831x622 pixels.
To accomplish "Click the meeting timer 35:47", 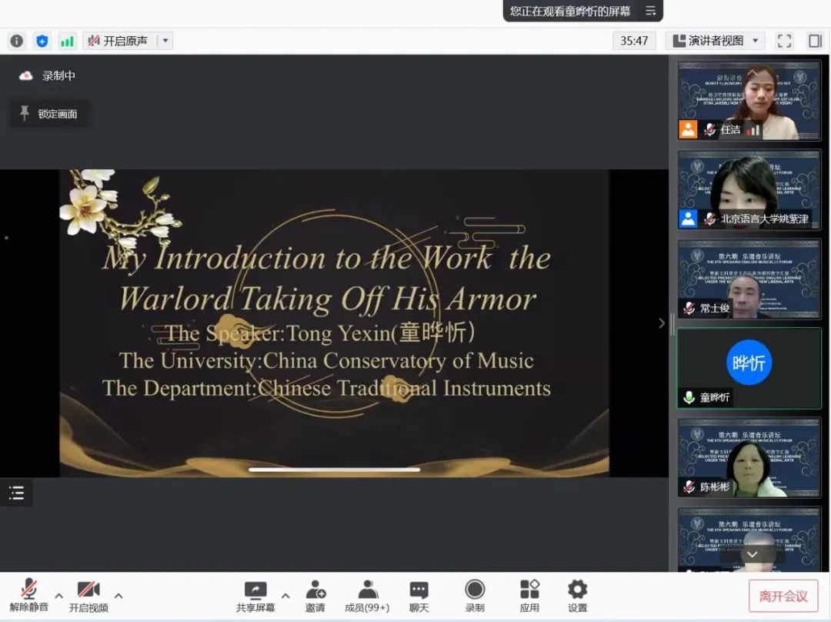I will [x=634, y=41].
